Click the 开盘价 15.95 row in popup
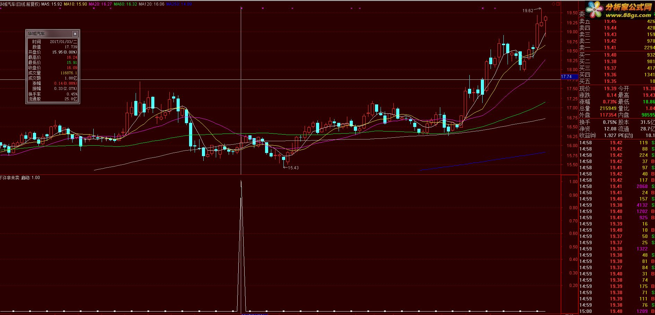Image resolution: width=655 pixels, height=315 pixels. click(x=53, y=52)
